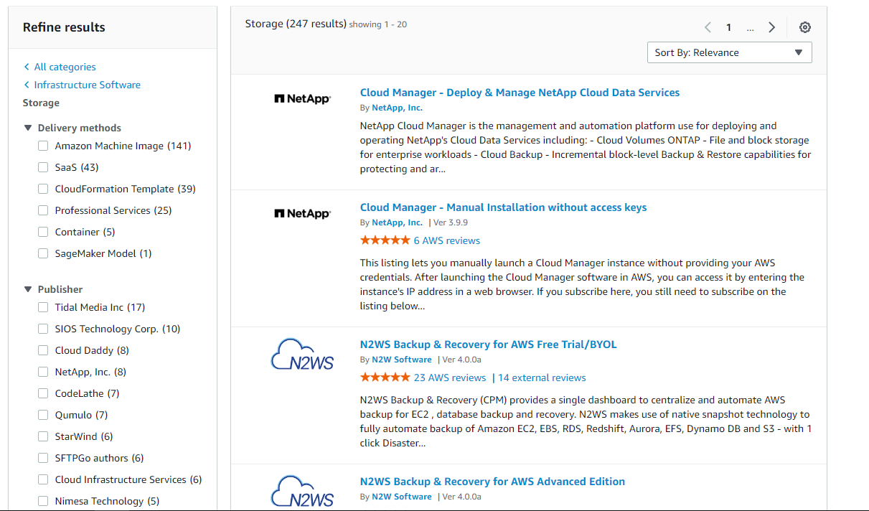
Task: Check the SageMaker Model filter
Action: pos(43,253)
